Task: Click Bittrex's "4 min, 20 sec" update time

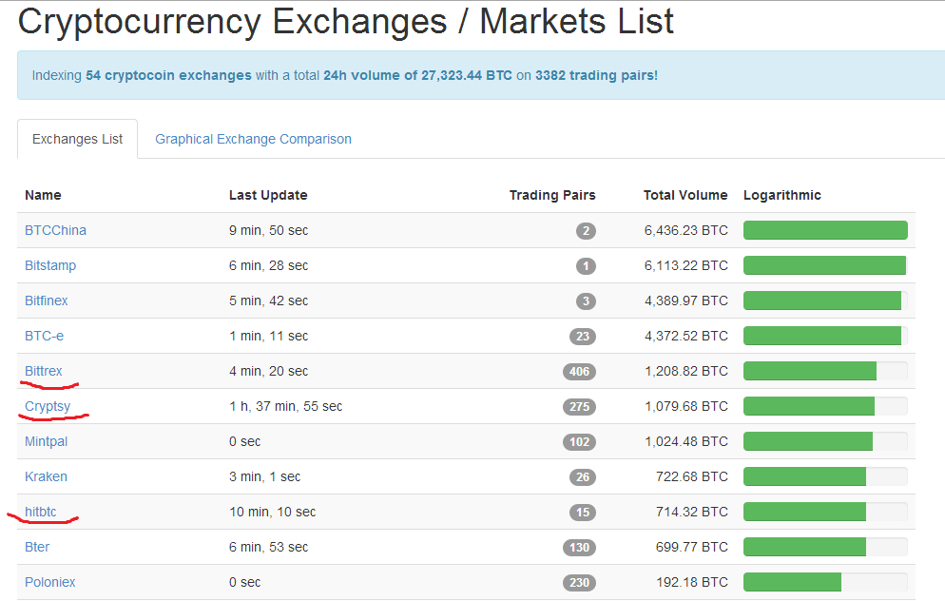Action: pos(268,371)
